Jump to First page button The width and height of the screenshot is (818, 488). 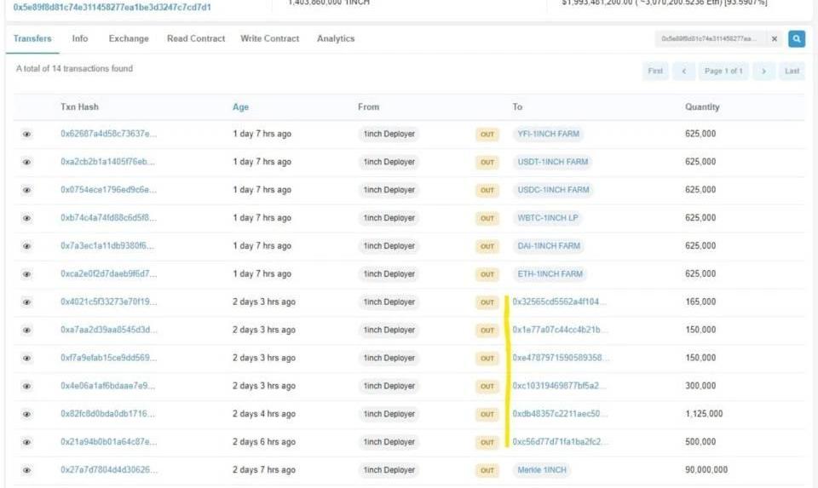click(x=655, y=71)
